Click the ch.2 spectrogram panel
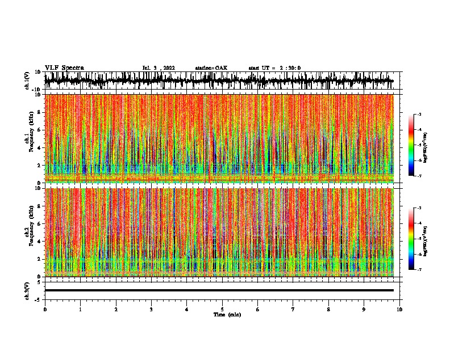 point(219,232)
